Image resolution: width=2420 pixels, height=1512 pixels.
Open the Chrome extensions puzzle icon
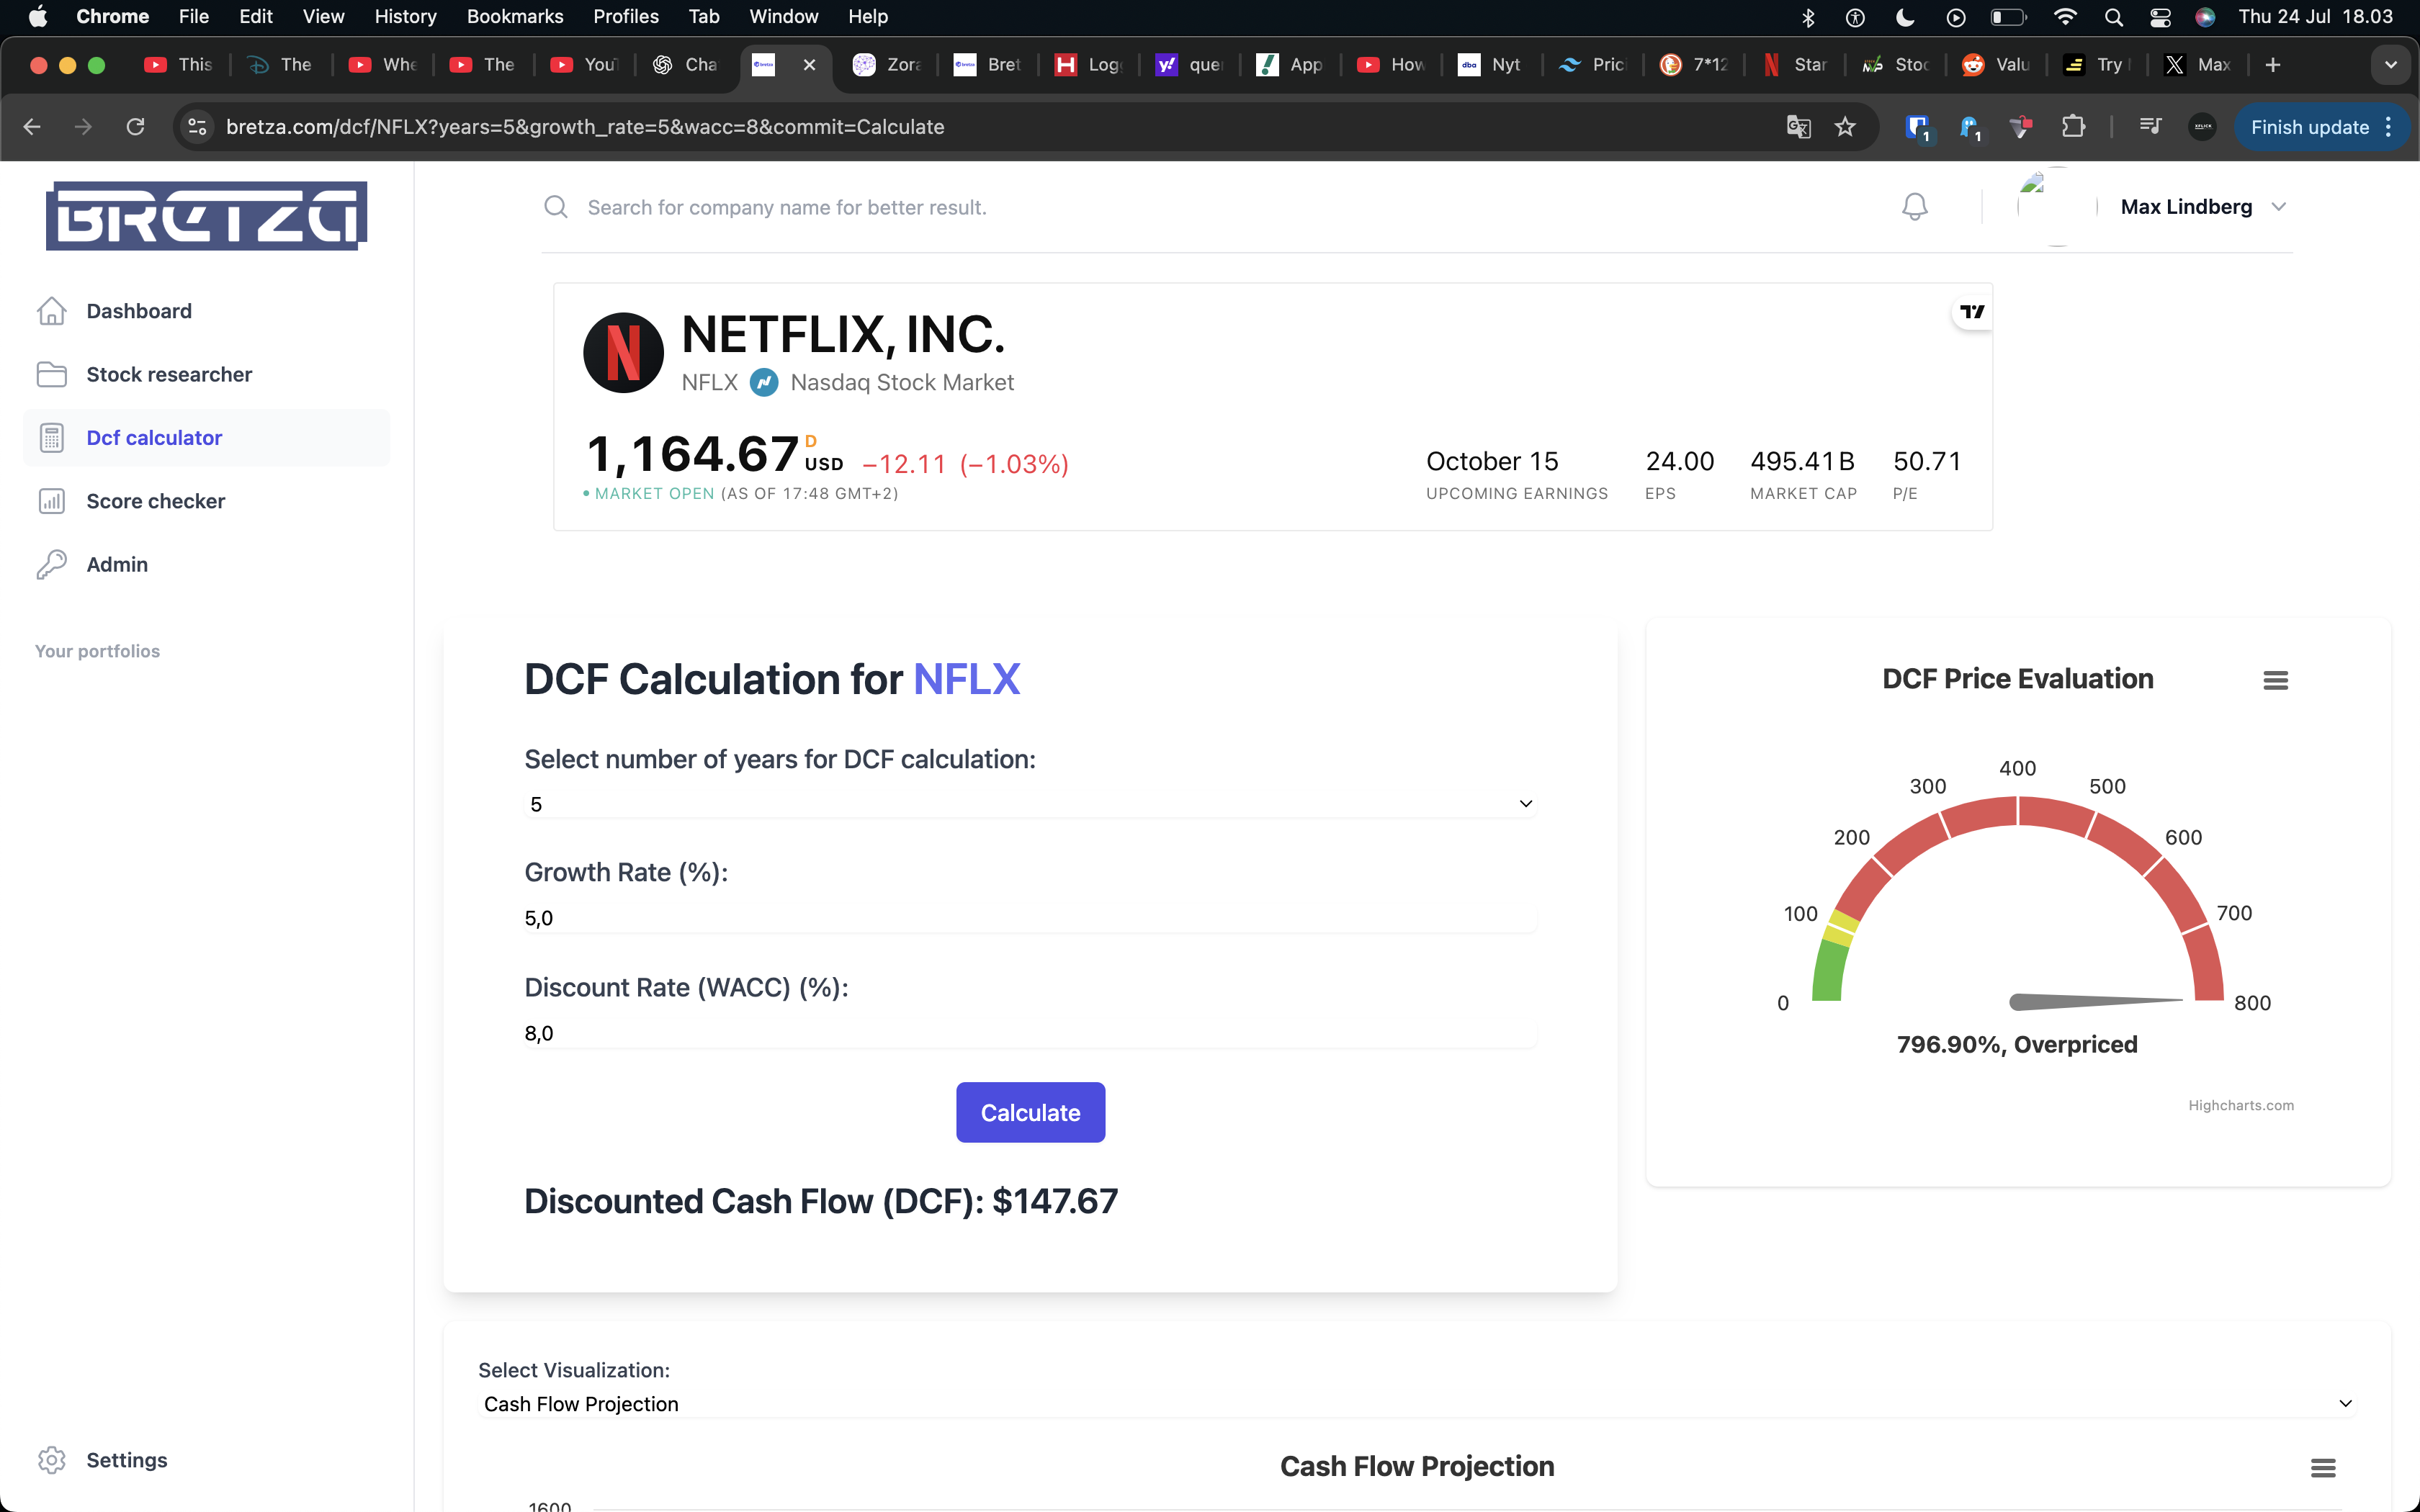click(x=2073, y=127)
